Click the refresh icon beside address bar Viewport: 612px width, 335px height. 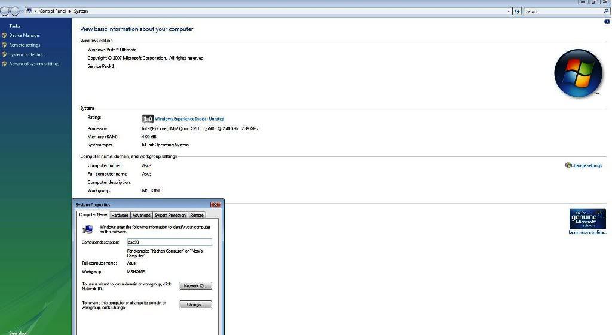[x=517, y=11]
